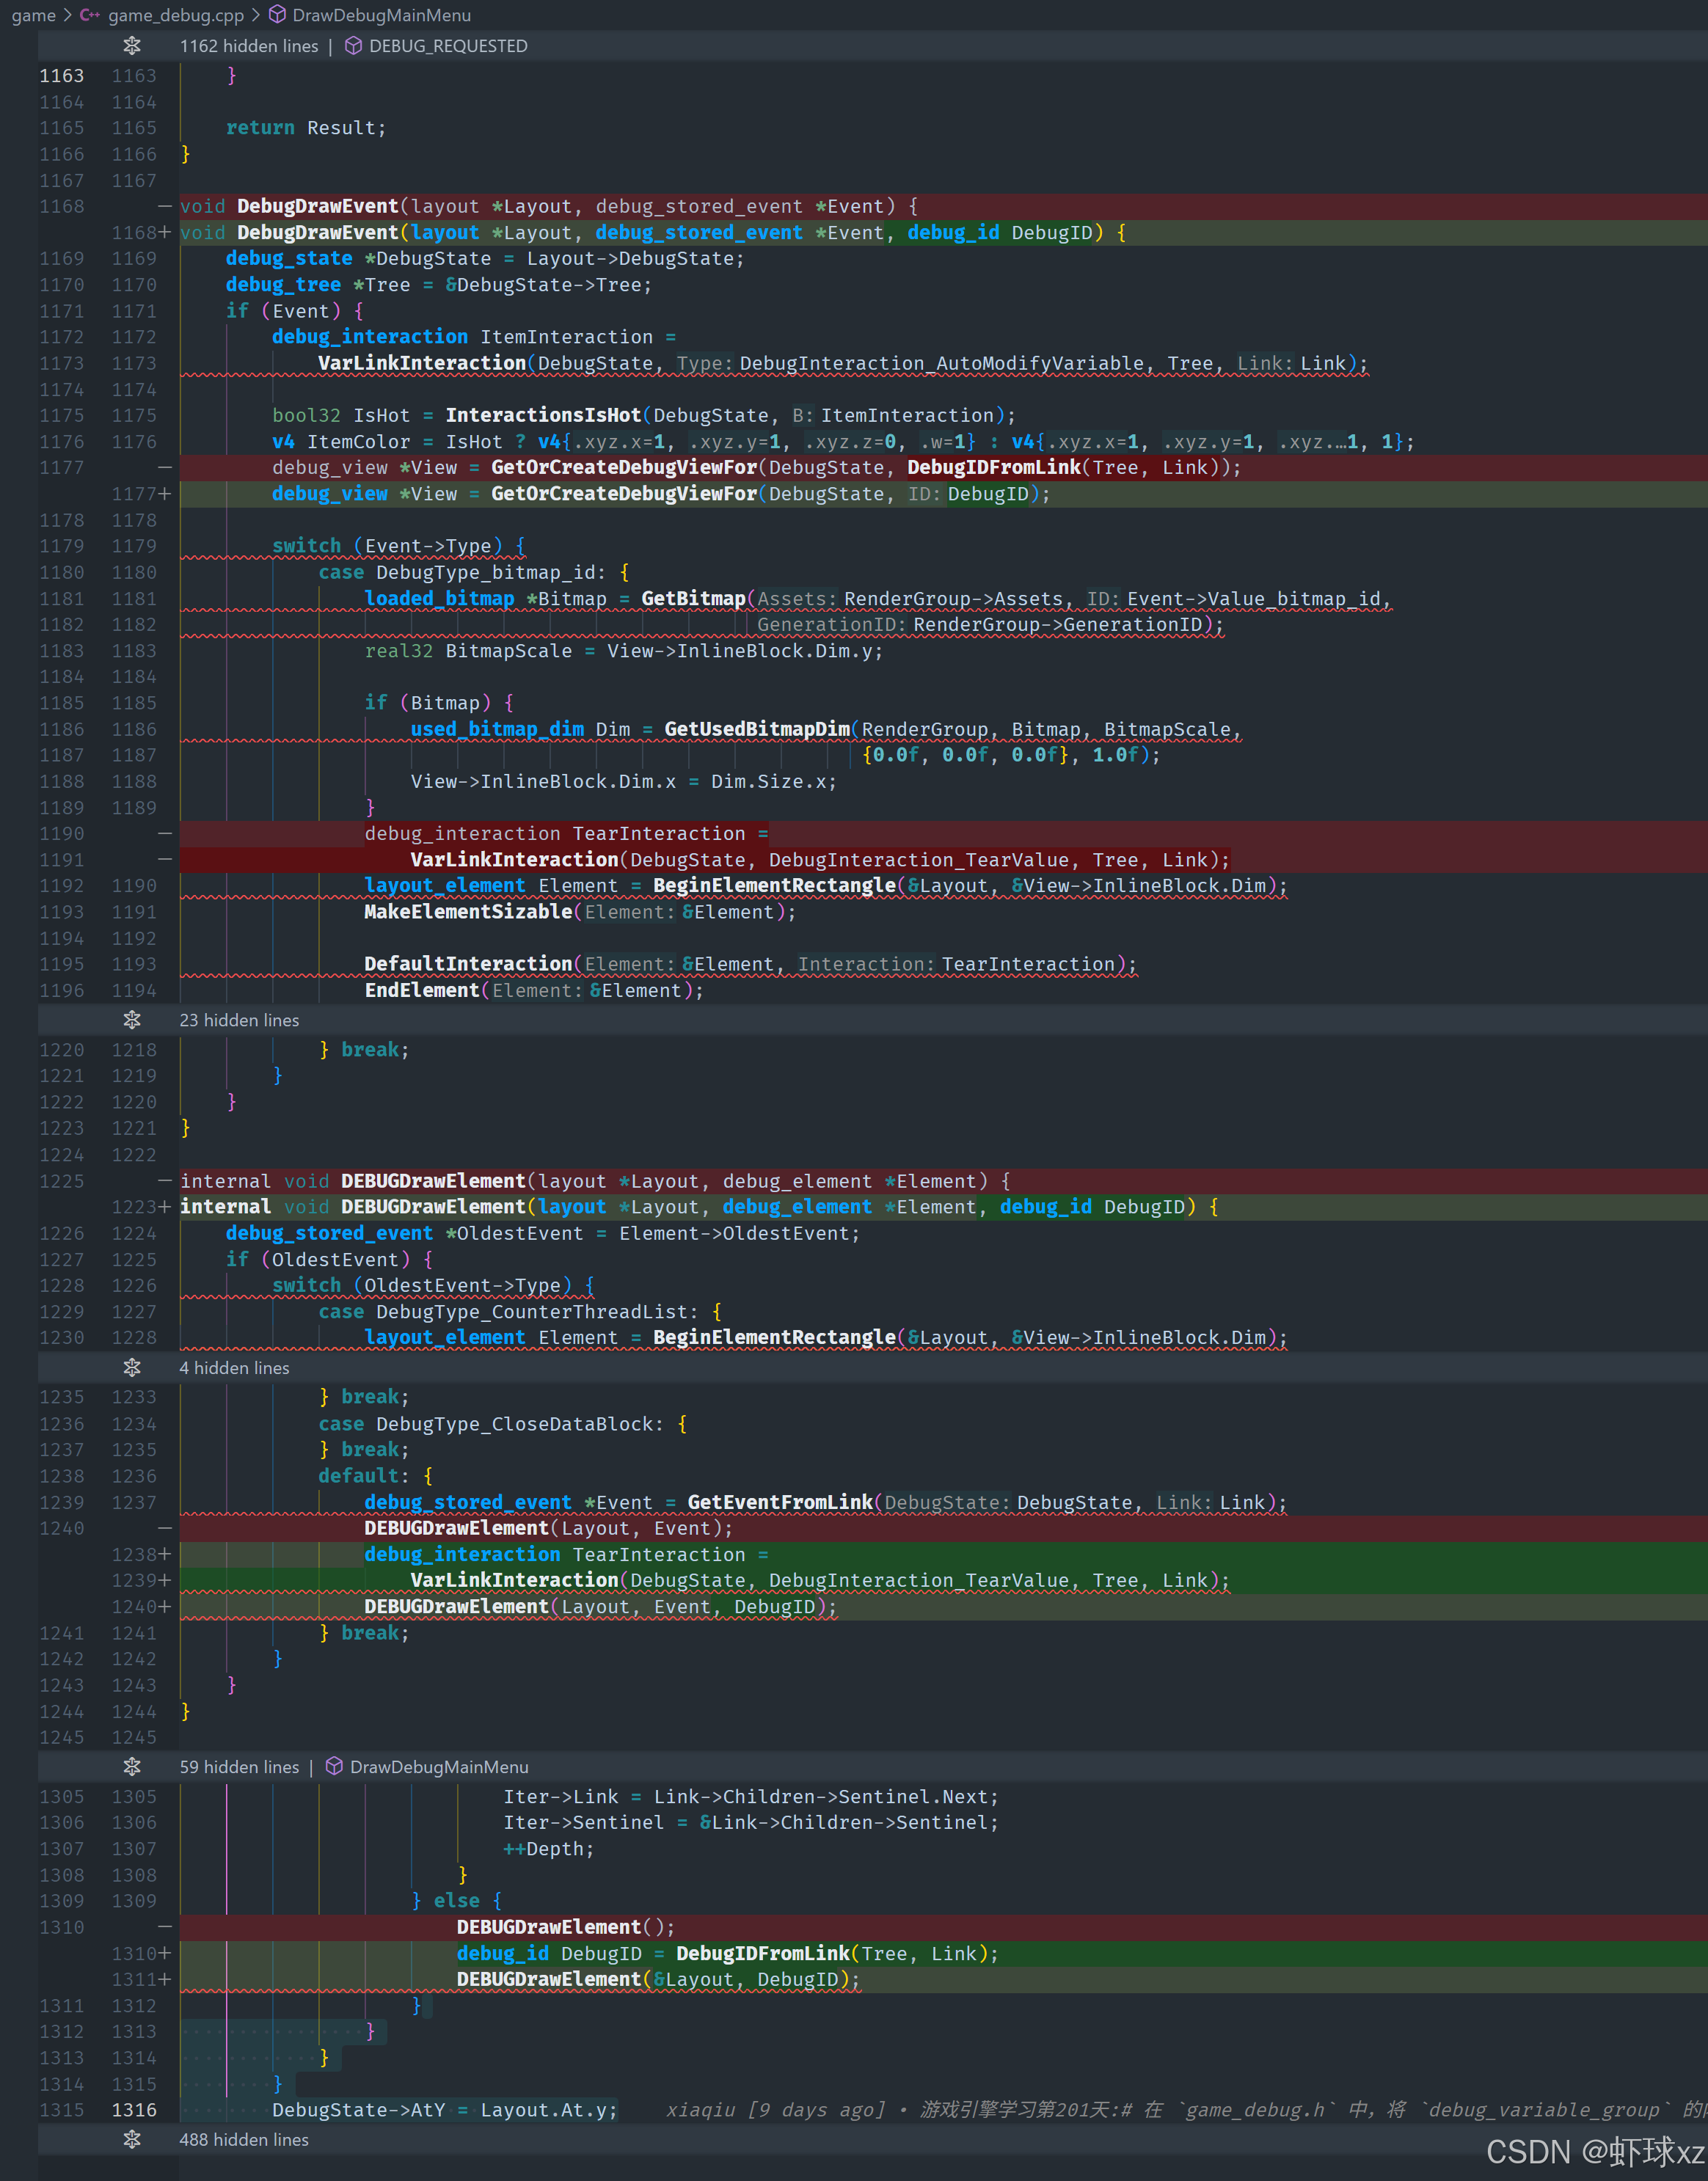The height and width of the screenshot is (2181, 1708).
Task: Click the C++ file icon in breadcrumb
Action: (x=90, y=15)
